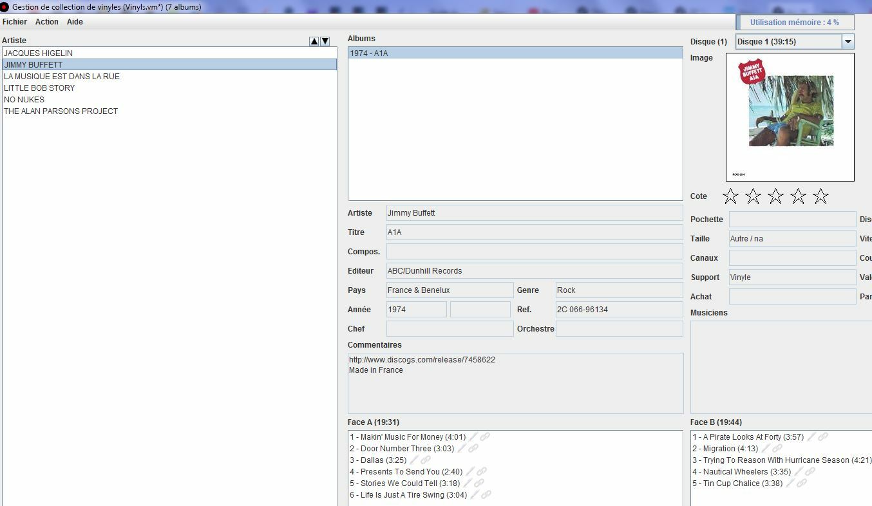Click the pencil icon for A Pirate Looks At Forty
Viewport: 872px width, 506px height.
tap(811, 436)
